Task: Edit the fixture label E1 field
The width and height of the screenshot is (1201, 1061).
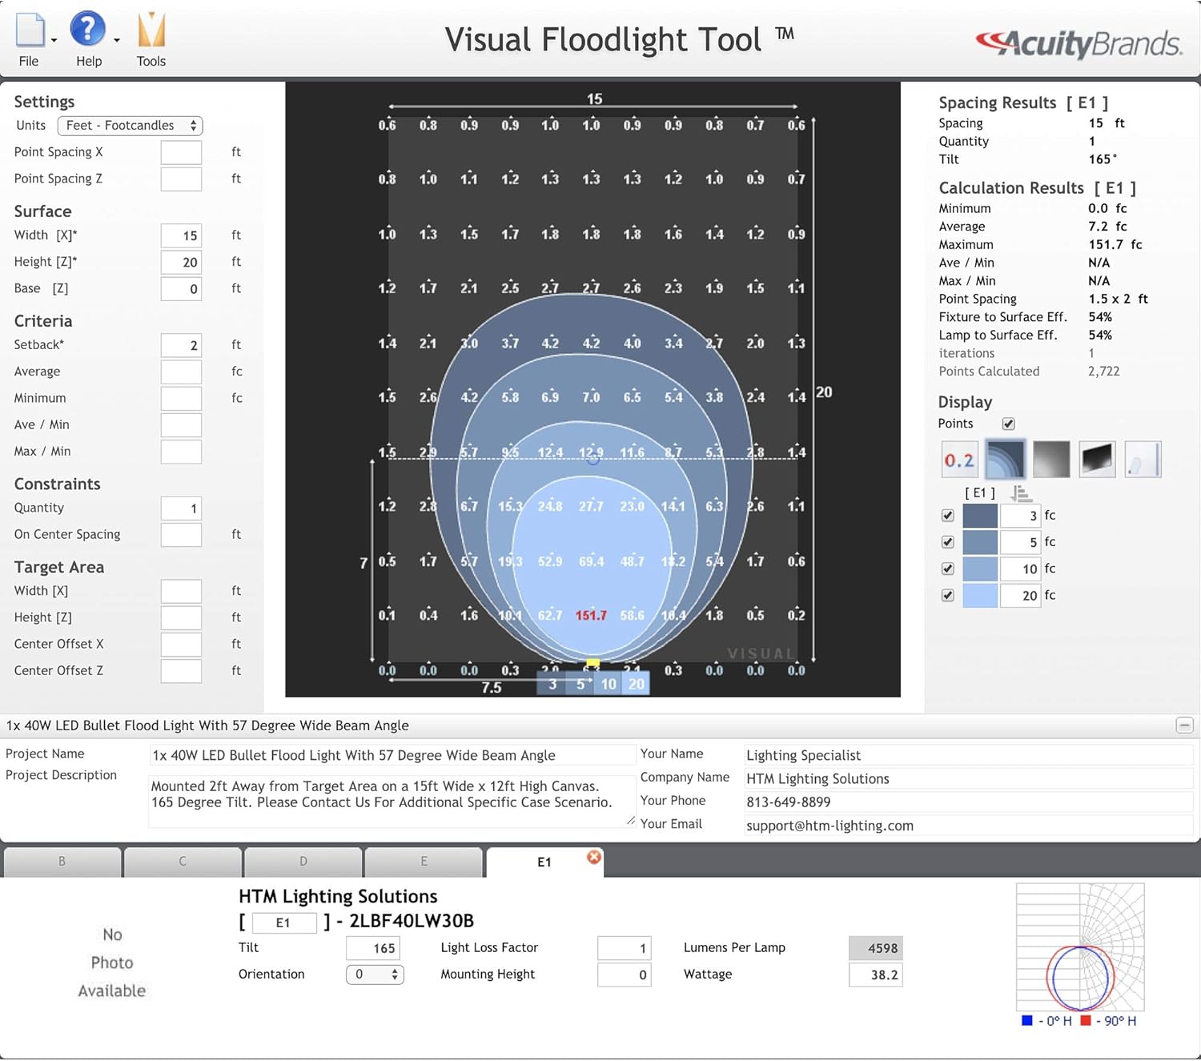Action: pos(284,922)
